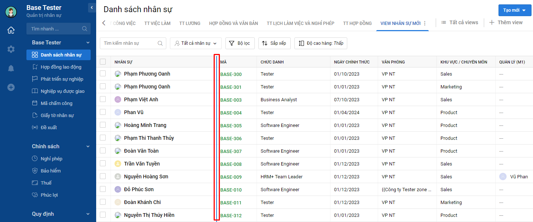The image size is (533, 222).
Task: Select VIEW NHÂN SỰ MỚI tab
Action: tap(400, 23)
